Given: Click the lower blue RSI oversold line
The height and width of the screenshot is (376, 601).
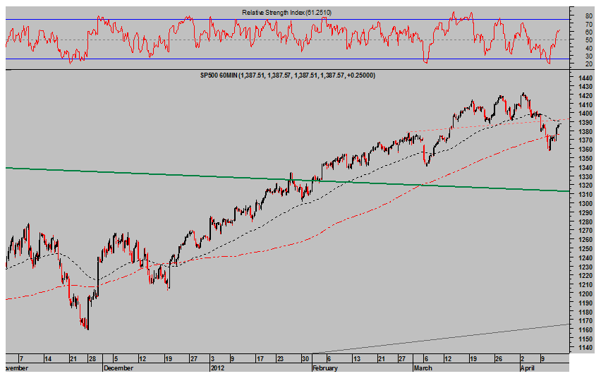Looking at the screenshot, I should [288, 59].
